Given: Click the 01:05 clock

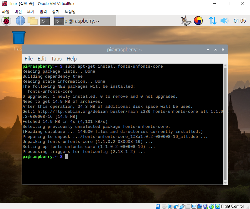Looking at the screenshot, I should coord(240,21).
